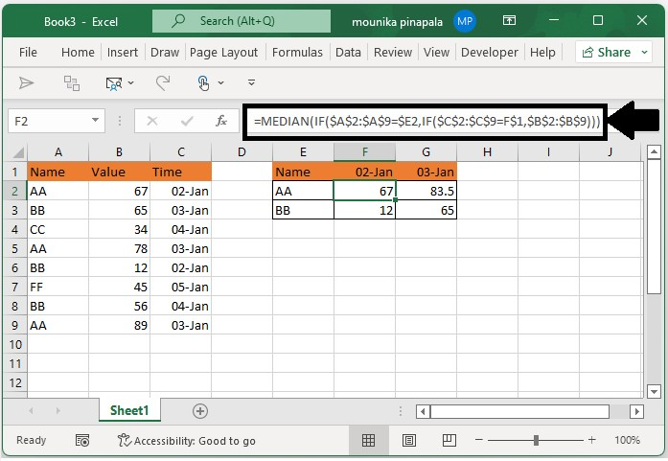Click the Insert Function fx icon
This screenshot has width=668, height=461.
tap(221, 121)
